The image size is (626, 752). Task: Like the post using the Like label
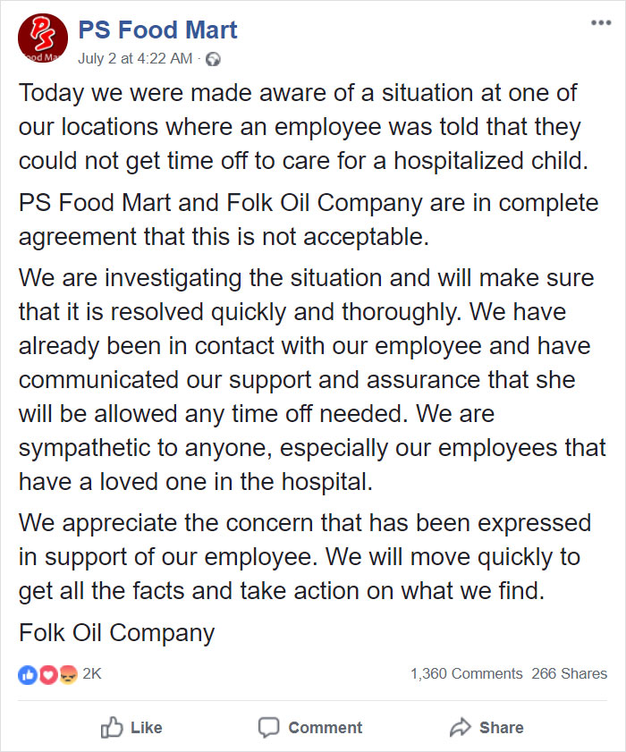147,728
